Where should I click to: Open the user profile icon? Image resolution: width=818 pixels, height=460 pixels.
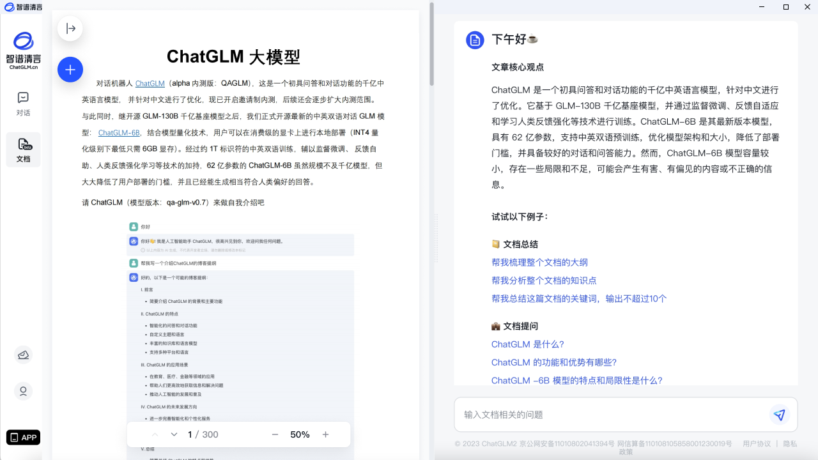[23, 391]
